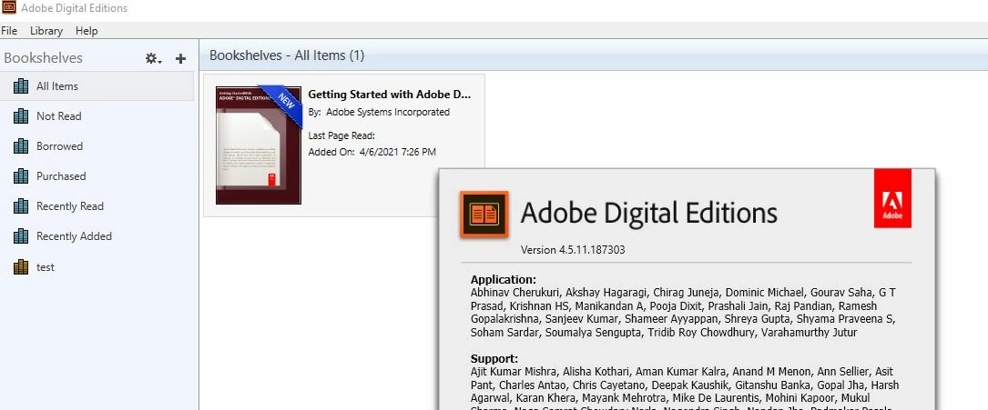Viewport: 988px width, 410px height.
Task: Click the red Adobe logo in About dialog
Action: point(892,199)
